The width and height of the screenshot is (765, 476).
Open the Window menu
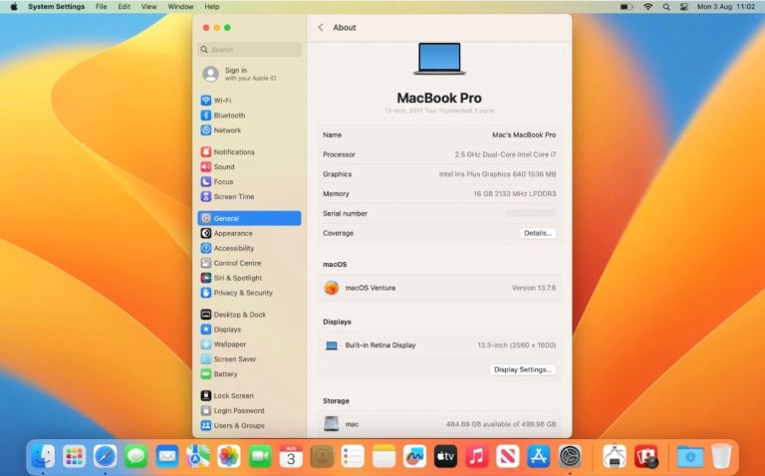click(180, 7)
